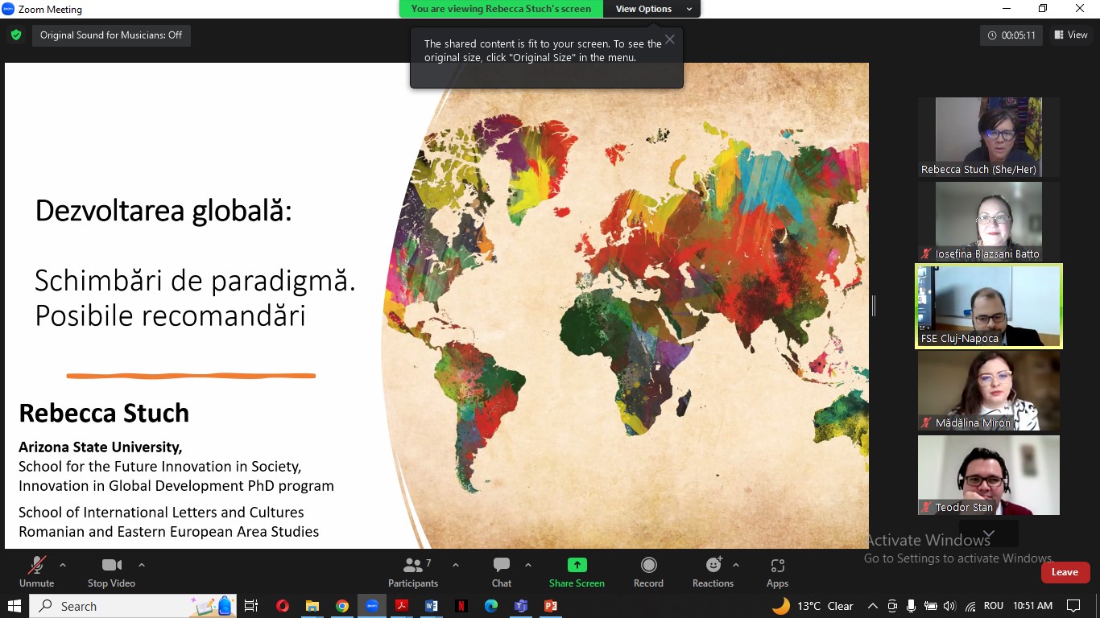Select Teodor Stan video thumbnail

point(989,475)
